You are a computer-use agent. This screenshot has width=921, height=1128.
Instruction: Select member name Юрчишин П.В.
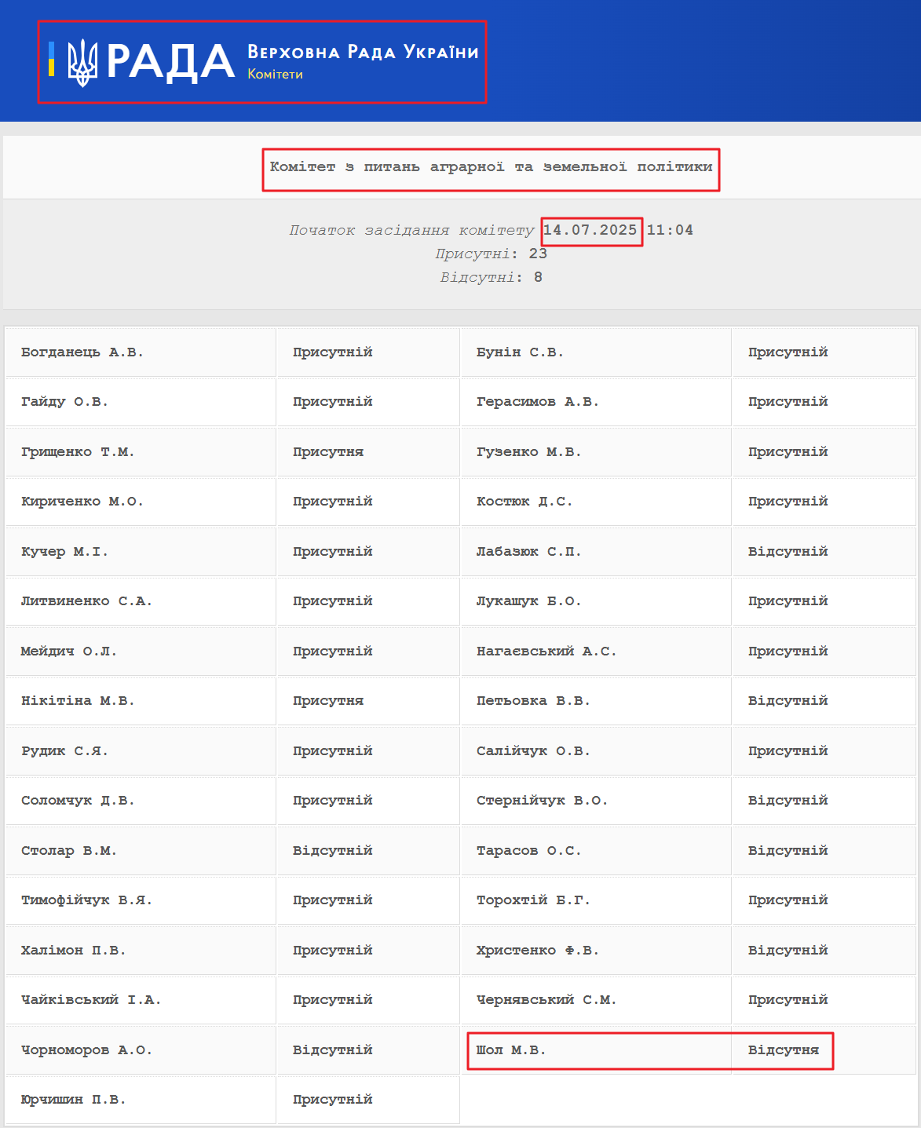click(x=73, y=1099)
